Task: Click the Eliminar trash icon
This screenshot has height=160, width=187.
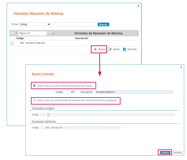Action: [124, 49]
